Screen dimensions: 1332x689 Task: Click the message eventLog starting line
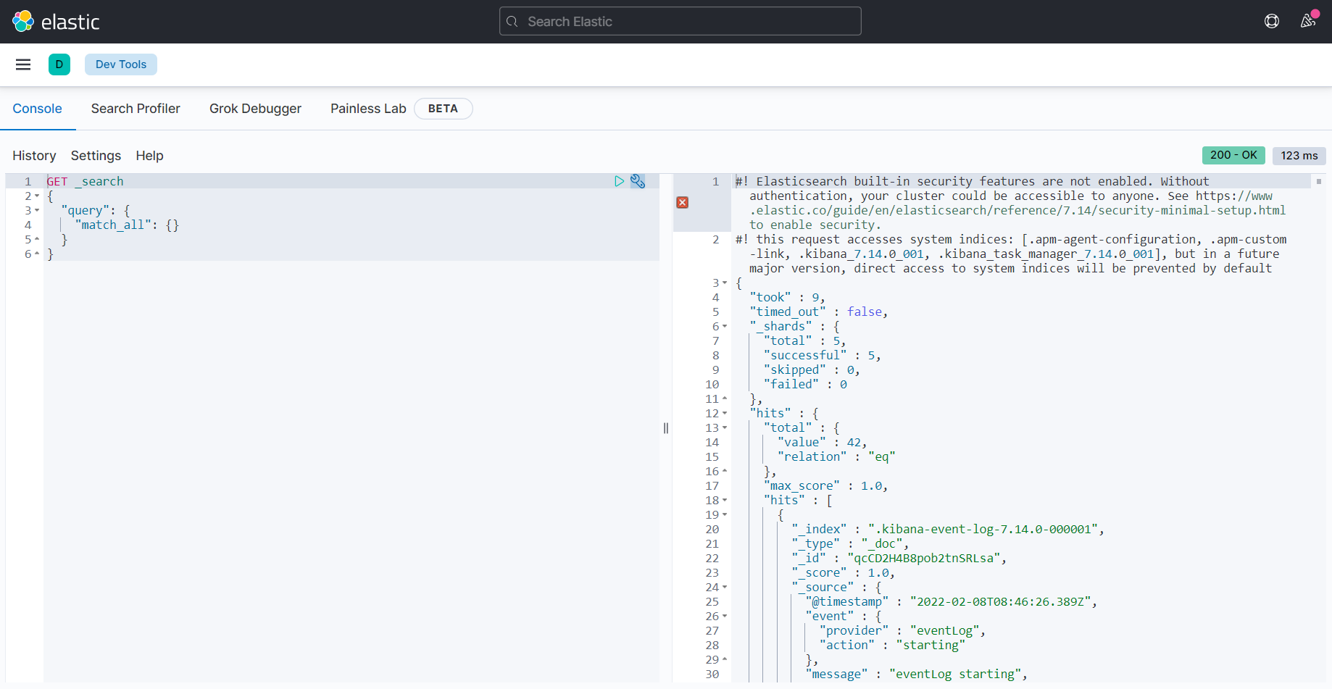point(917,674)
